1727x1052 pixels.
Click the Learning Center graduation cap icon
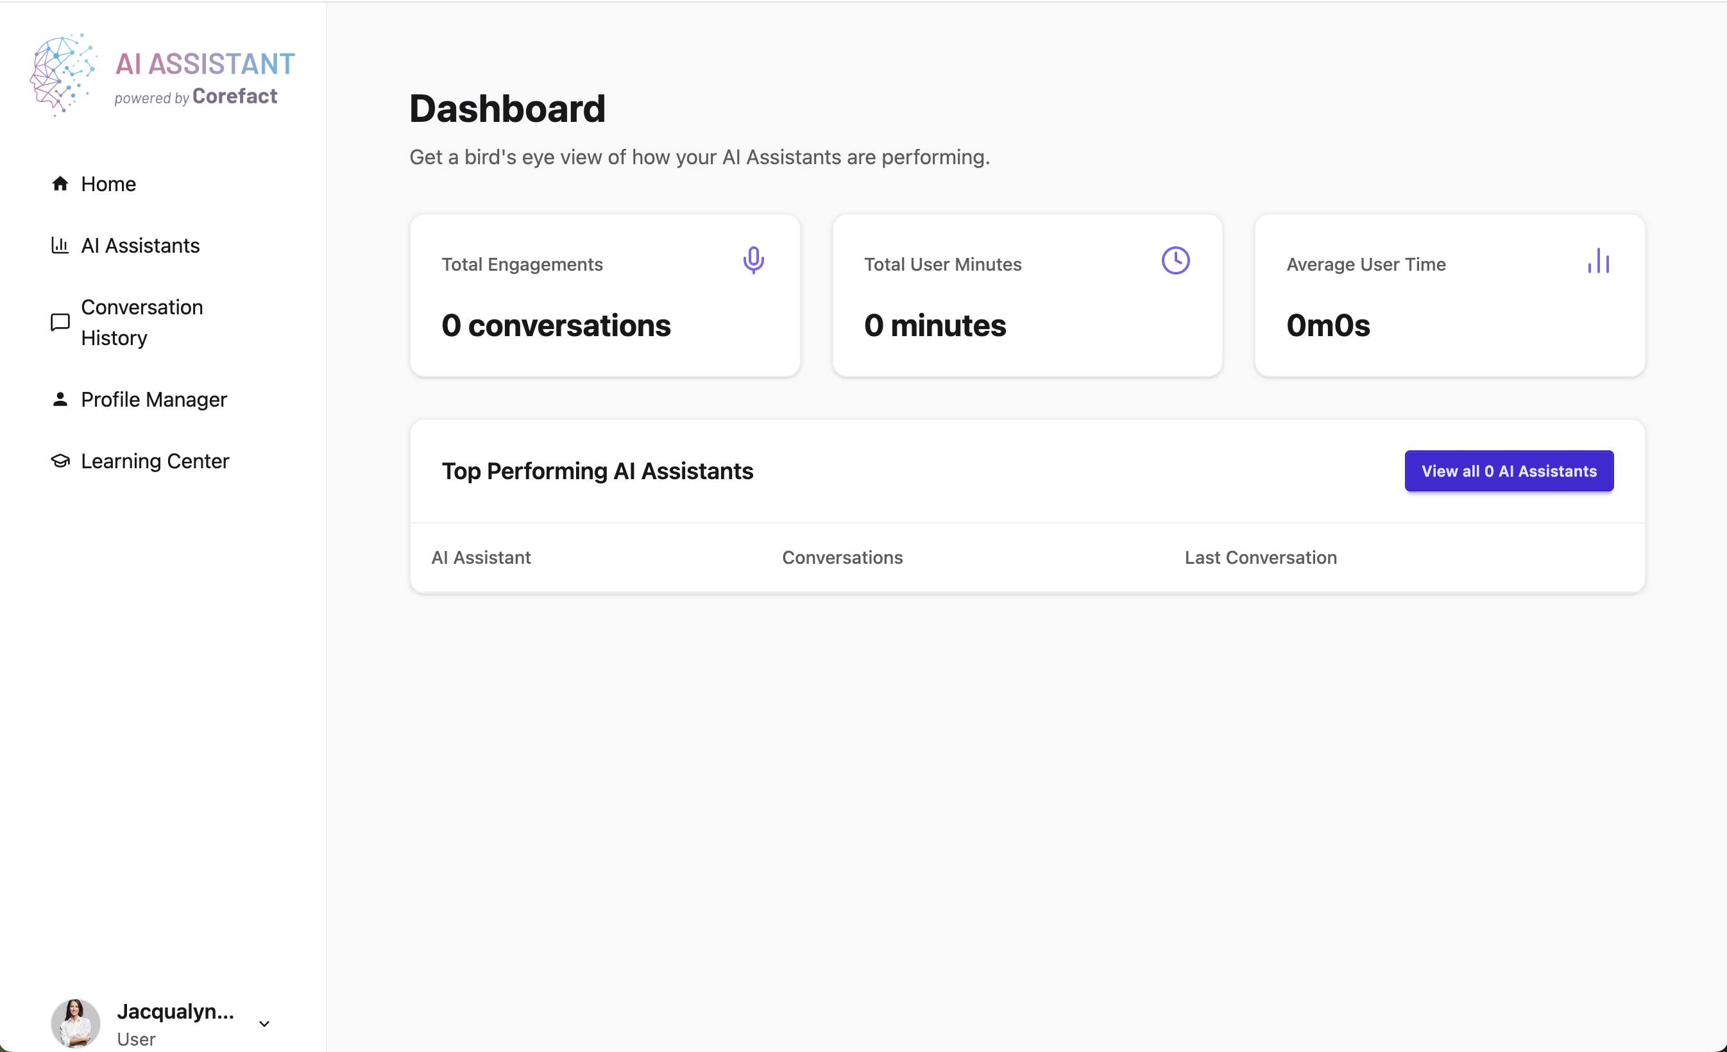[60, 461]
